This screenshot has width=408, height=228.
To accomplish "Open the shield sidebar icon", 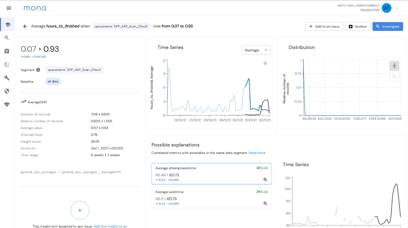I will point(7,91).
